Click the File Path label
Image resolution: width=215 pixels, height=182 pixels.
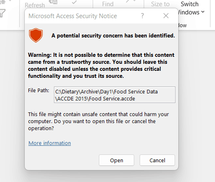[x=39, y=91]
